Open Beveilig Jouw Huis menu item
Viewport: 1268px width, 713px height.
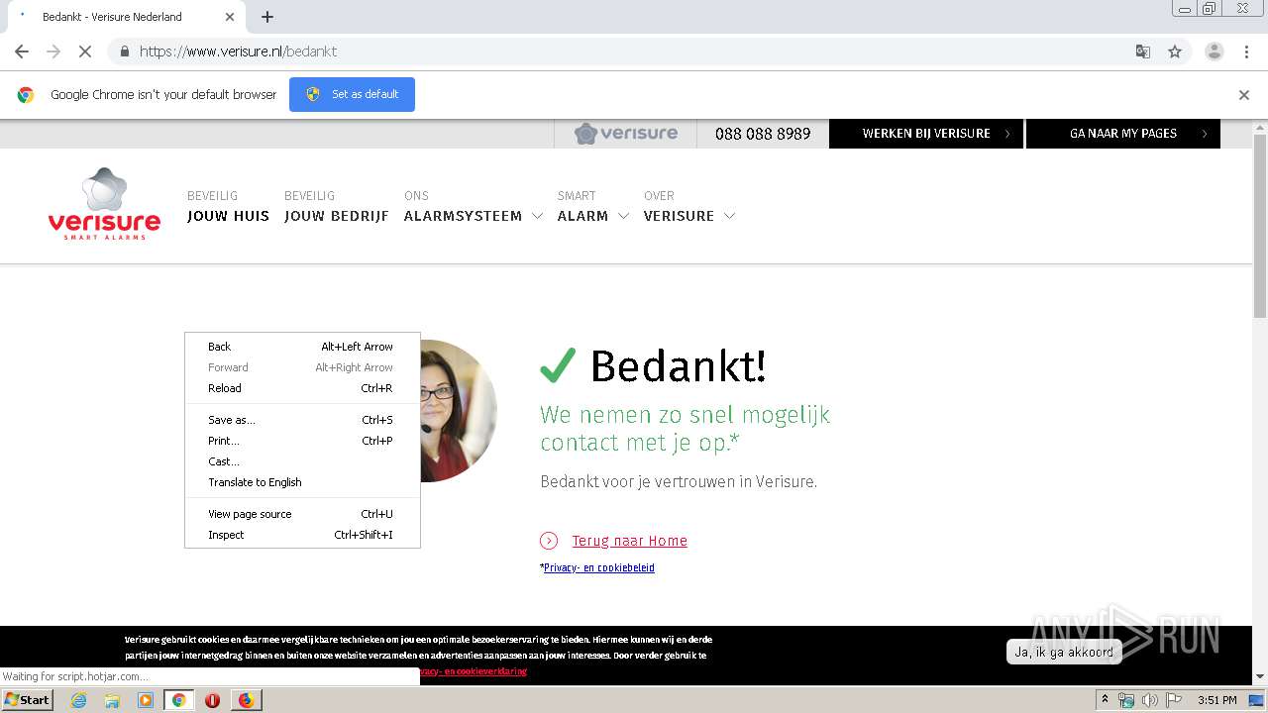click(x=228, y=206)
